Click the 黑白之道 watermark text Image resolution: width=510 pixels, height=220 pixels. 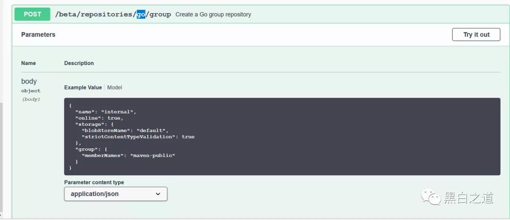[469, 198]
